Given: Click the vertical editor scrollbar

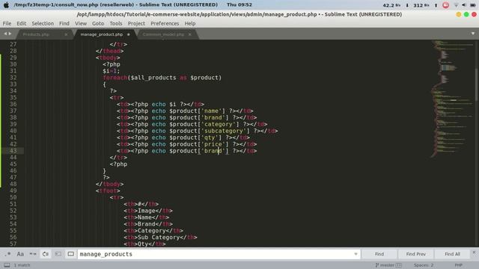Looking at the screenshot, I should coord(477,85).
